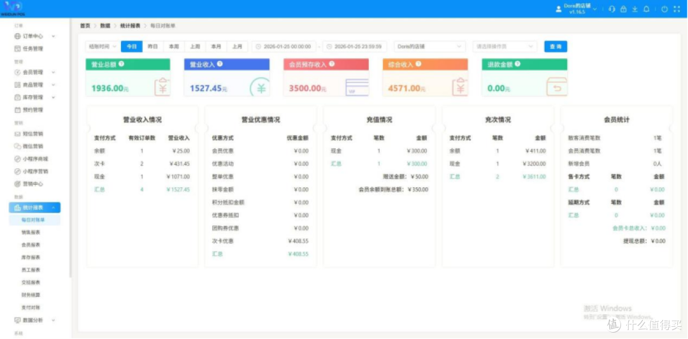Click help icon beside 营业总额

121,64
